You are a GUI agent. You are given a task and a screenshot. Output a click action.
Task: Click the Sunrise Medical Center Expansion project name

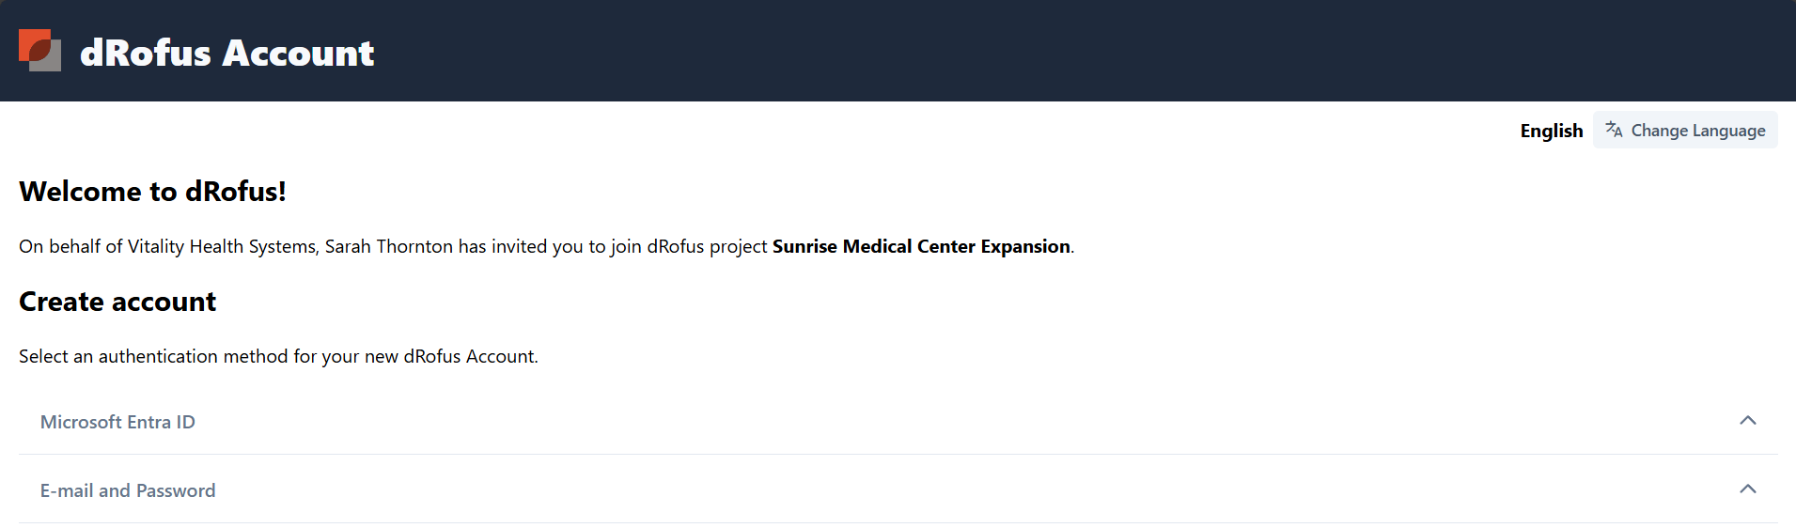[x=921, y=246]
